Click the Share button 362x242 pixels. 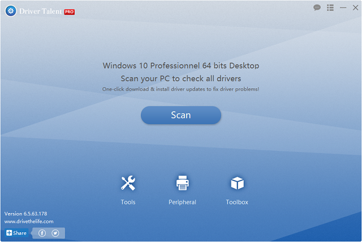click(16, 233)
